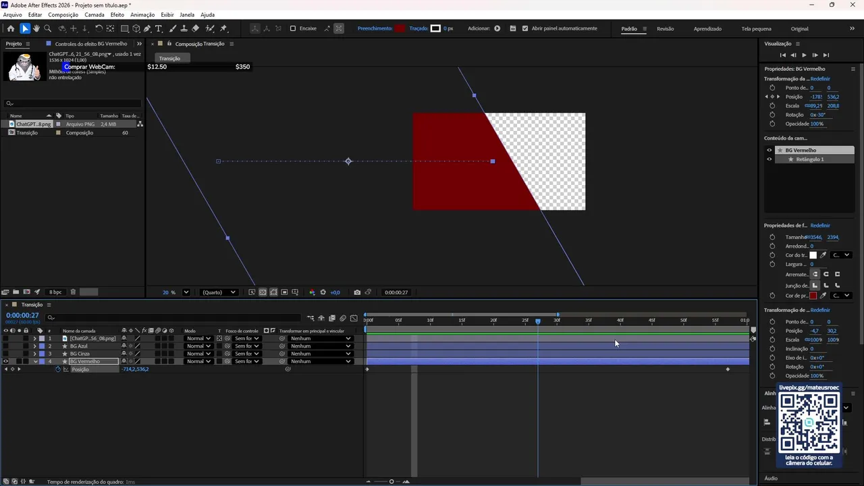Open blend mode dropdown for BG Azul
Viewport: 864px width, 486px height.
point(198,346)
